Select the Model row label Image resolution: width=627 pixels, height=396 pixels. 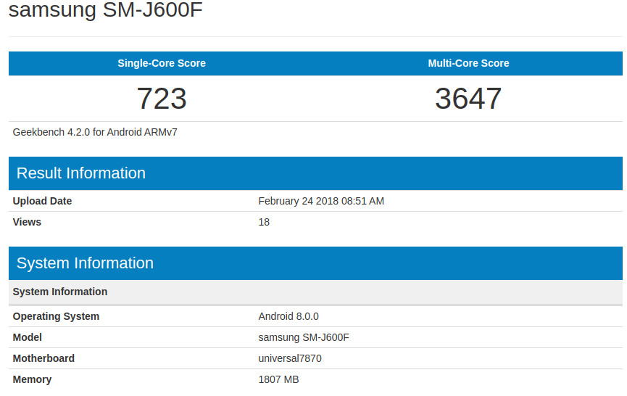[28, 337]
